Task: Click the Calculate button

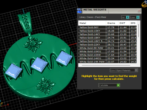Action: (109, 85)
